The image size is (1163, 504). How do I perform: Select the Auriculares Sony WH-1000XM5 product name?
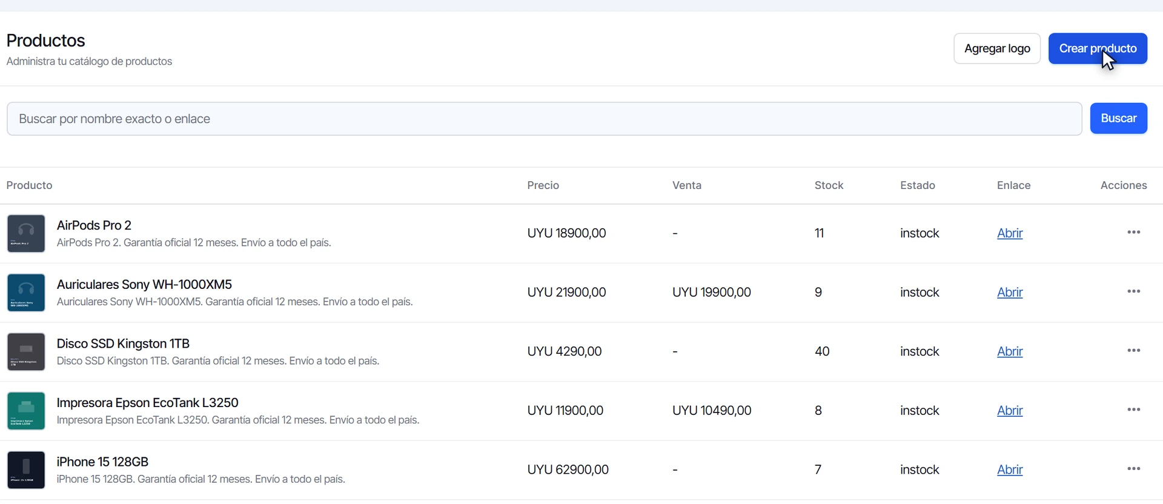[144, 285]
